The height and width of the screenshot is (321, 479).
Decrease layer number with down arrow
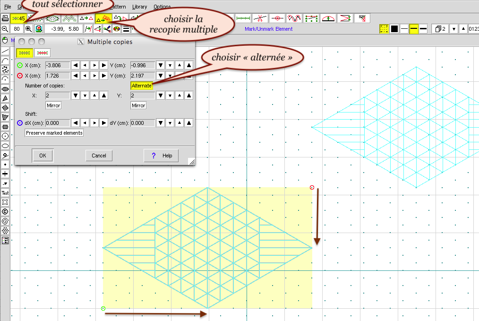click(454, 29)
